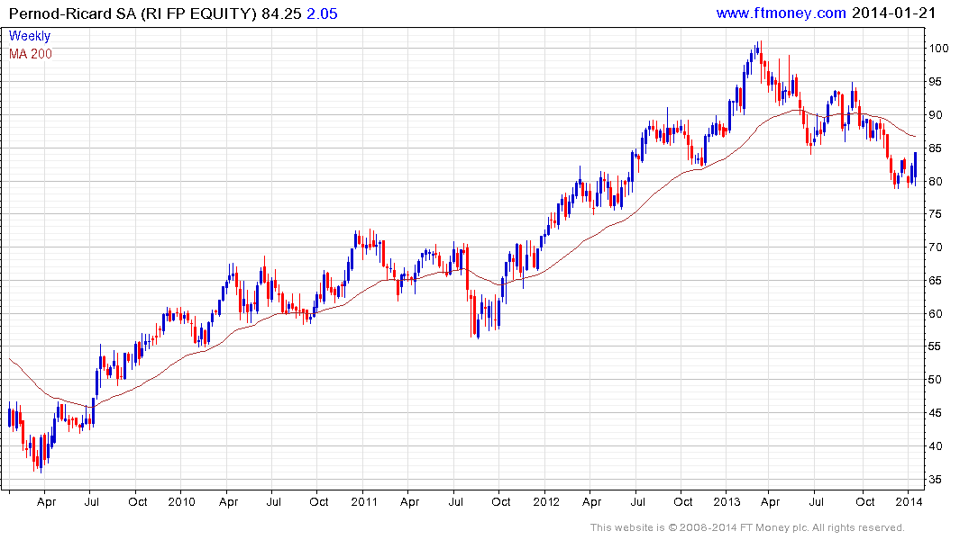Click the blue price change 2.05
The height and width of the screenshot is (540, 969).
[x=322, y=13]
